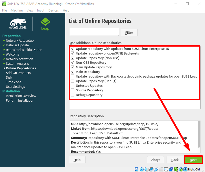Click the recording status icon
The image size is (205, 172).
click(x=171, y=169)
